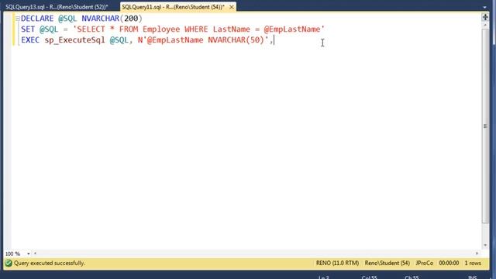Screen dimensions: 496x279
Task: Click the '00:00:00' elapsed time entry
Action: (x=449, y=263)
